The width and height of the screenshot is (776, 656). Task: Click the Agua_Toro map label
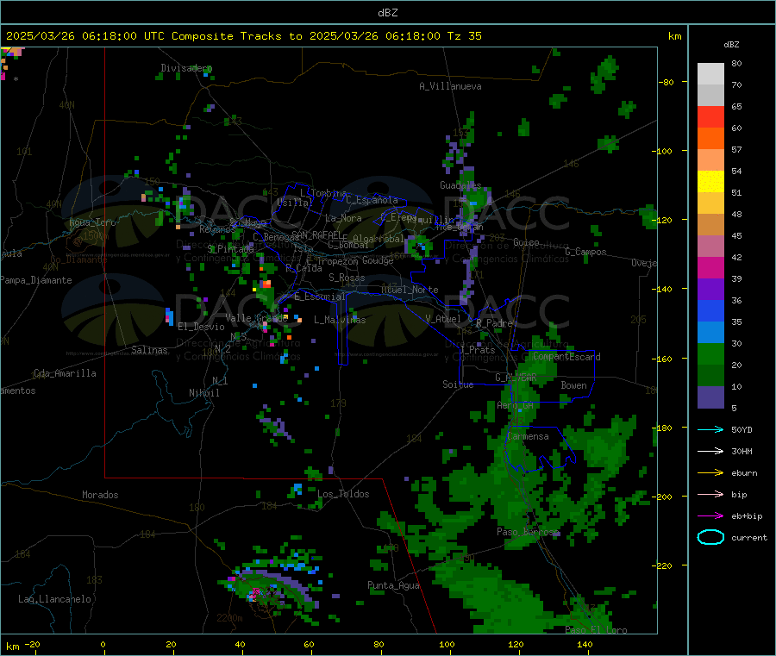point(92,222)
